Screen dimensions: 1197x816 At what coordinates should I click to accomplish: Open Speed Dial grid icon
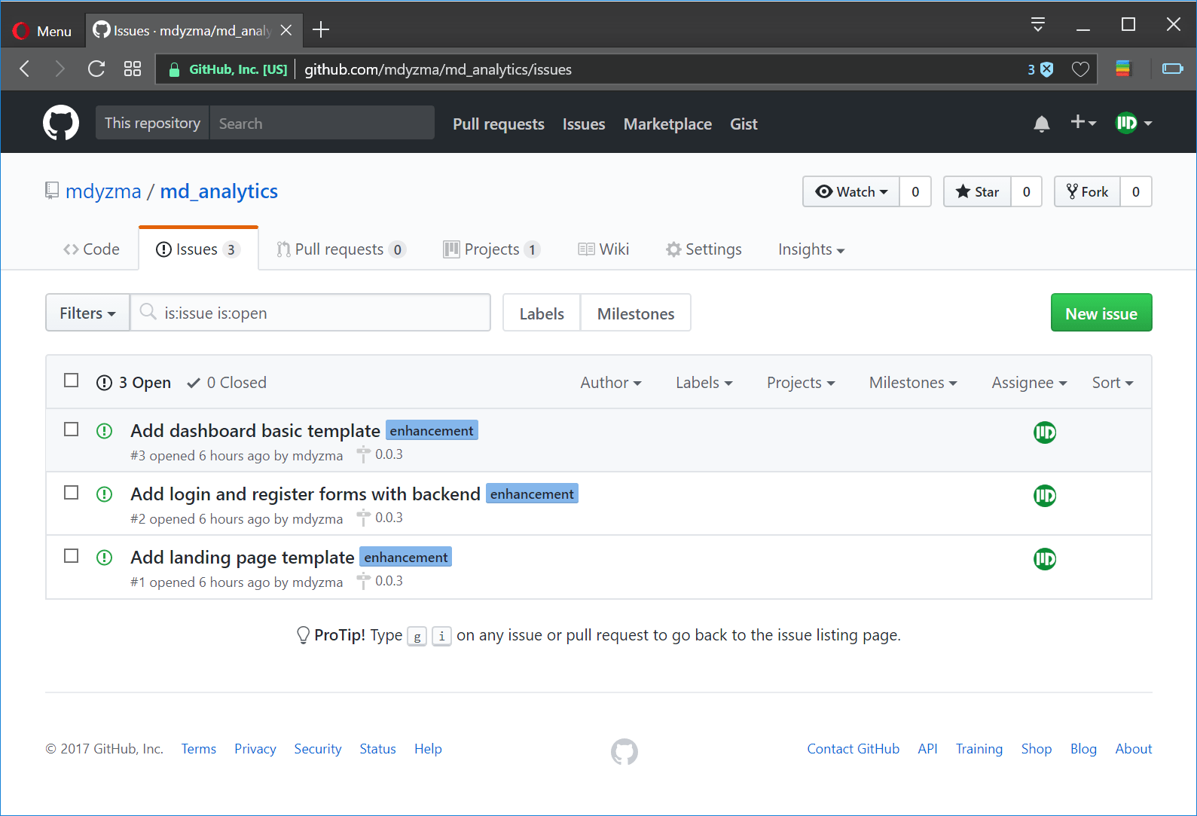[x=133, y=69]
